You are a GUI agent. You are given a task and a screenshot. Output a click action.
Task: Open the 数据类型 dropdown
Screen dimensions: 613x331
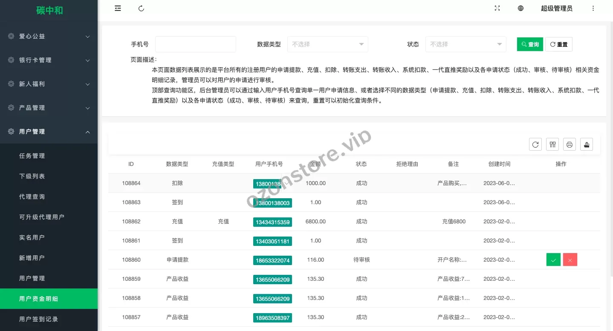(x=328, y=44)
